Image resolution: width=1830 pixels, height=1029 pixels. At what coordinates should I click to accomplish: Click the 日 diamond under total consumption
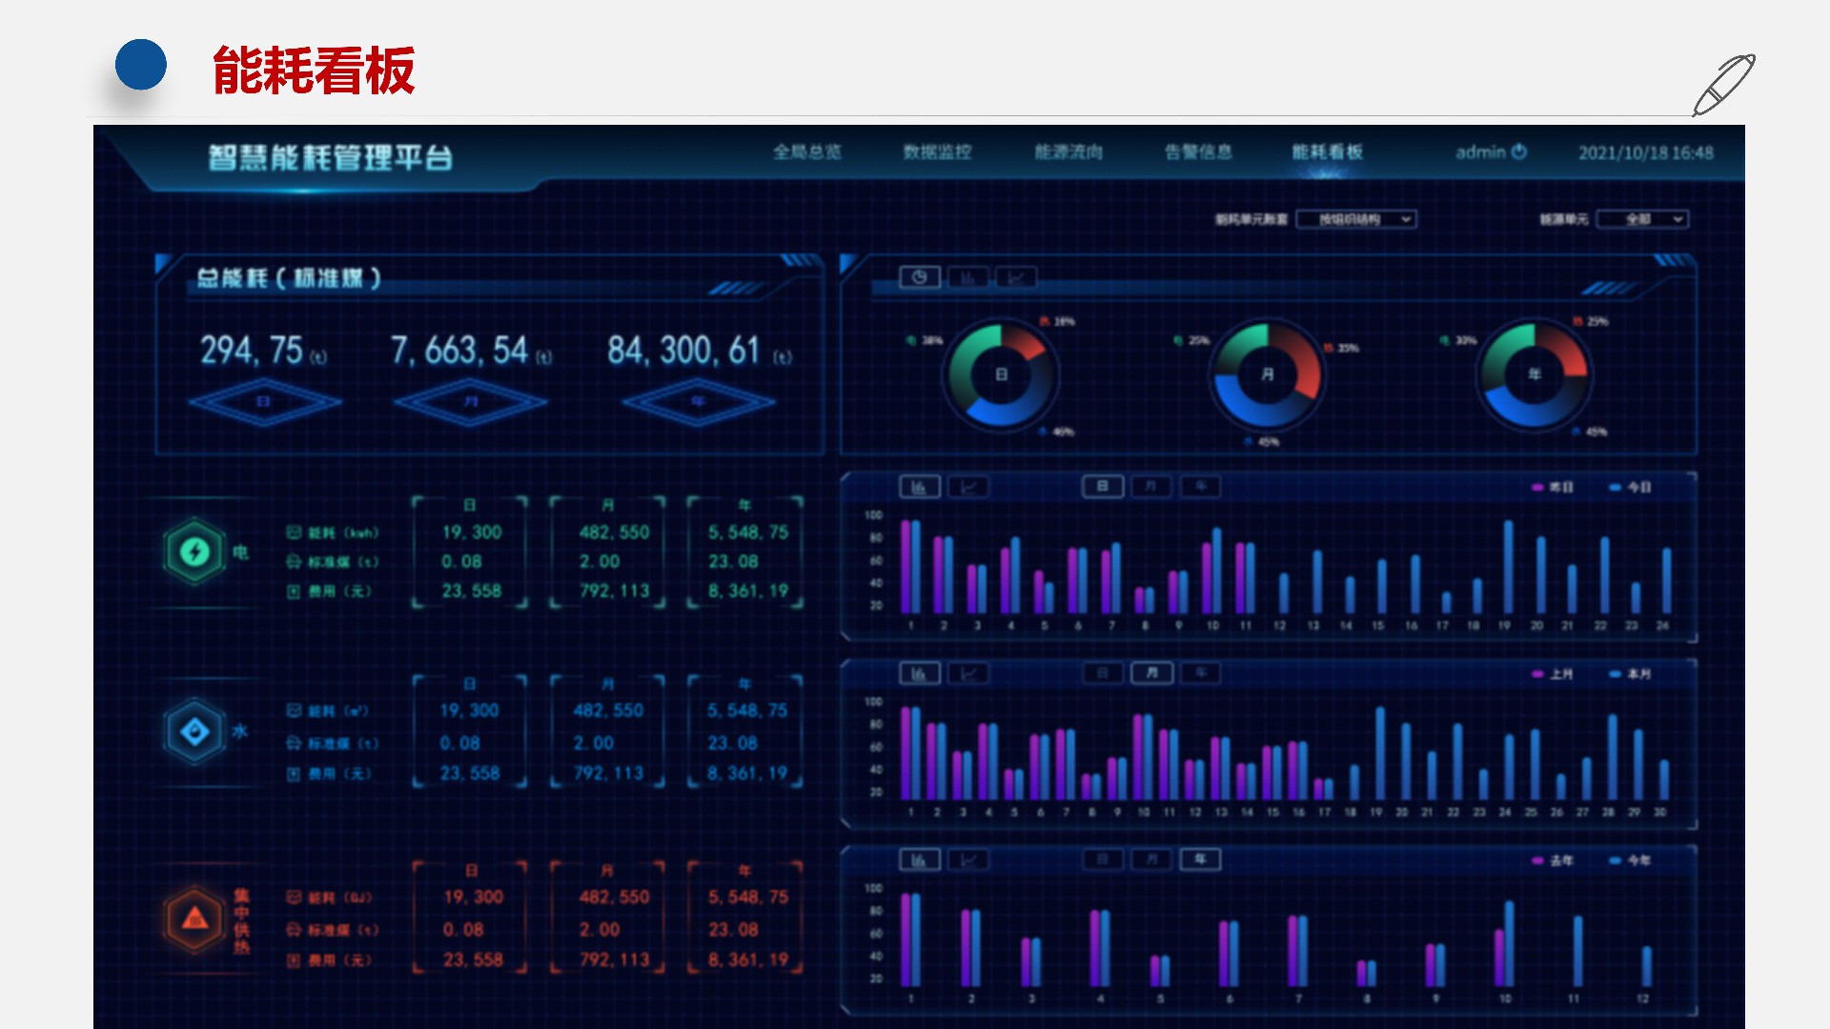[264, 402]
